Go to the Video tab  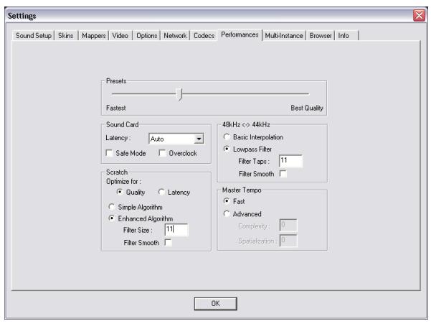[120, 35]
